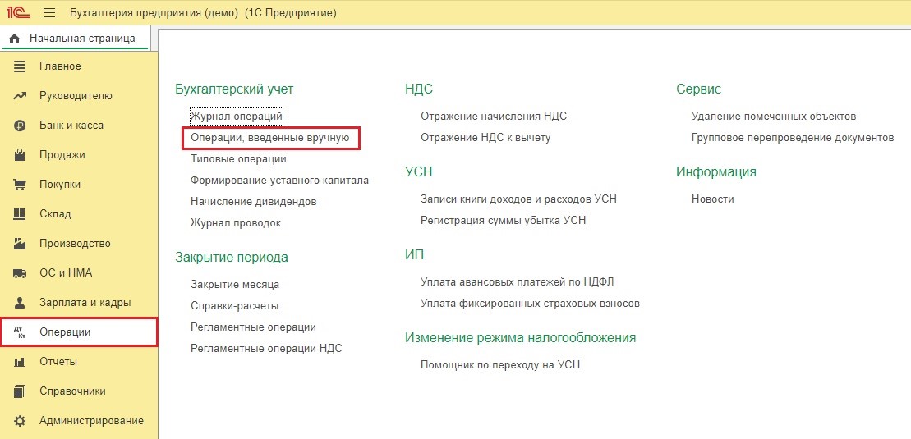
Task: Click the Руководителю chart icon in sidebar
Action: coord(21,96)
